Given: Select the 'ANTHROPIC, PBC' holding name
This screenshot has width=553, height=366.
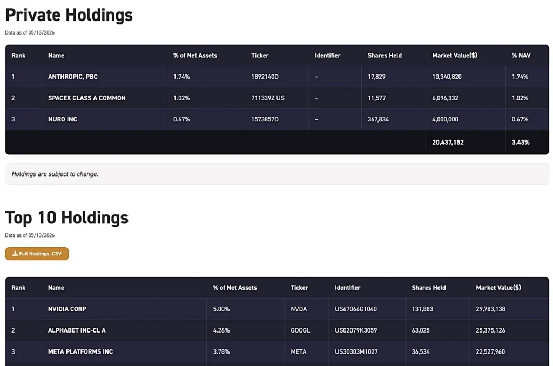Looking at the screenshot, I should (73, 77).
